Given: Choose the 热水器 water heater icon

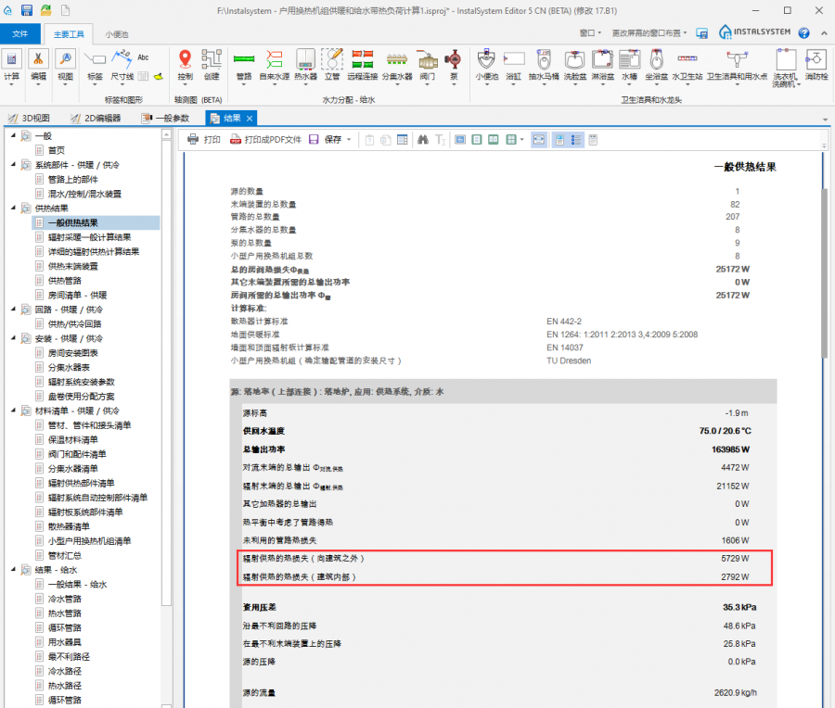Looking at the screenshot, I should [x=305, y=65].
